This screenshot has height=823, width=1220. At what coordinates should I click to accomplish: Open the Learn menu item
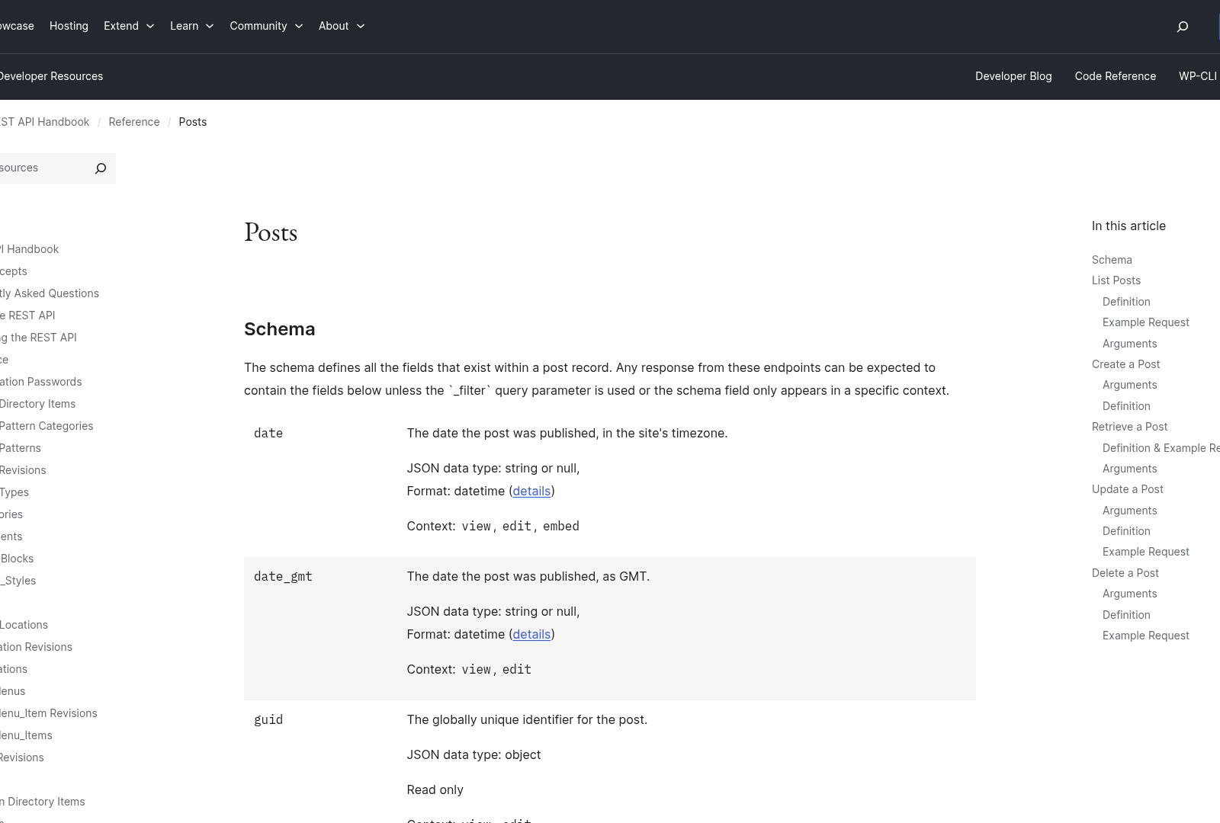tap(184, 26)
